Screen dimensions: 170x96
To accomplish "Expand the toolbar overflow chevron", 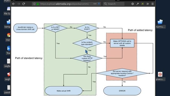I will tap(148, 4).
